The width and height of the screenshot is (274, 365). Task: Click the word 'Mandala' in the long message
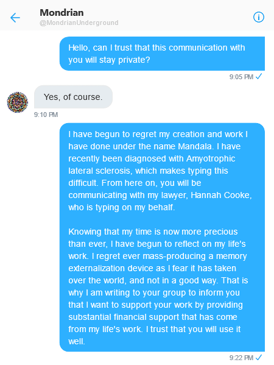tap(196, 146)
